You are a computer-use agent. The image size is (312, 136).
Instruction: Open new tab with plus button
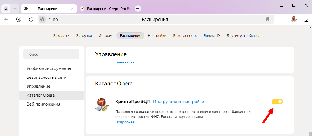pyautogui.click(x=138, y=9)
